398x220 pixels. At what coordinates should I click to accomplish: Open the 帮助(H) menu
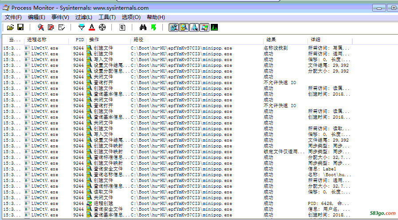click(156, 17)
